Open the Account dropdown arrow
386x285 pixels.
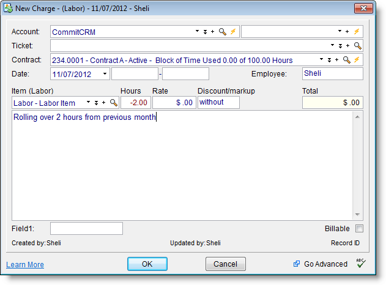[x=197, y=32]
